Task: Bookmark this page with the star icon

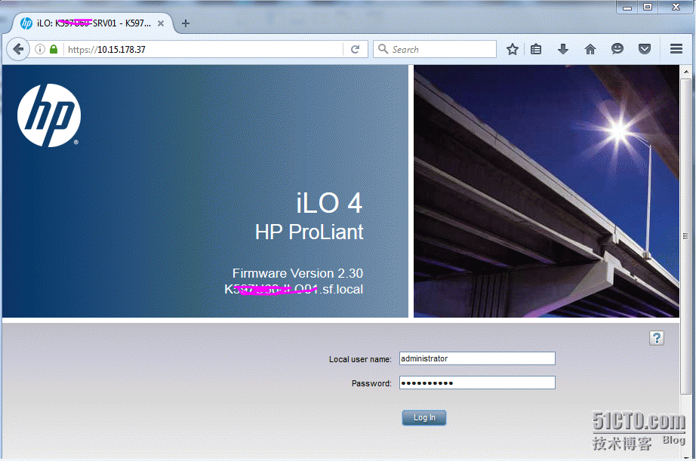Action: pyautogui.click(x=513, y=49)
